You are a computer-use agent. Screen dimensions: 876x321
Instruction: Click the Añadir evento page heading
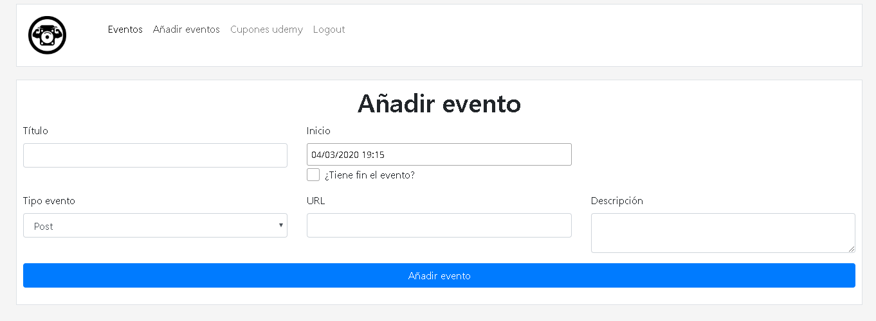coord(439,103)
